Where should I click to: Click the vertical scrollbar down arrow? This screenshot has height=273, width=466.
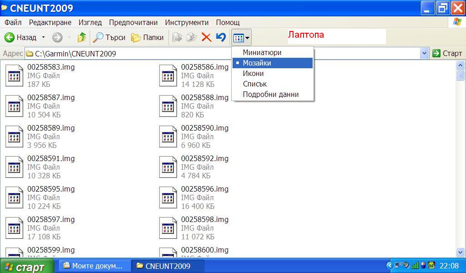click(x=460, y=252)
